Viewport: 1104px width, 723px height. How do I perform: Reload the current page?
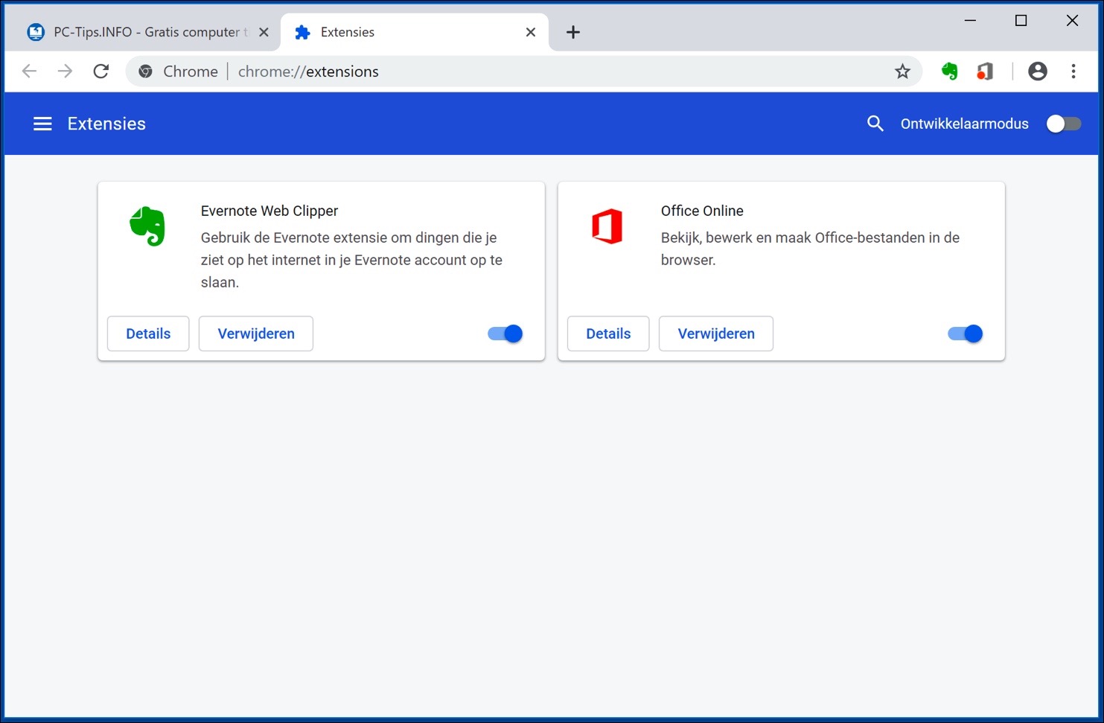101,71
